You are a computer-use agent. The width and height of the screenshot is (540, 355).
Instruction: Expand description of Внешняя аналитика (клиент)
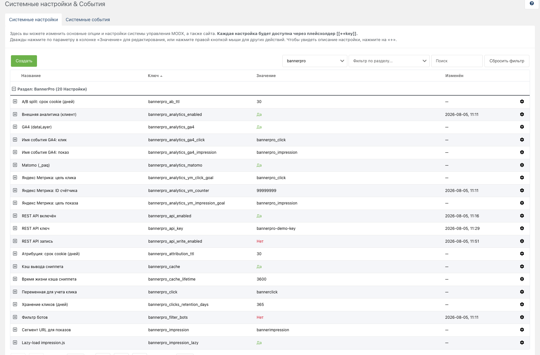tap(15, 114)
